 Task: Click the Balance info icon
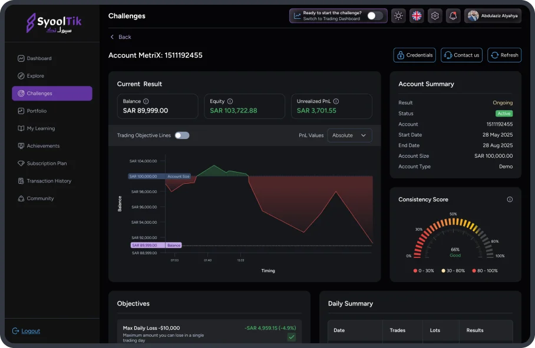146,101
